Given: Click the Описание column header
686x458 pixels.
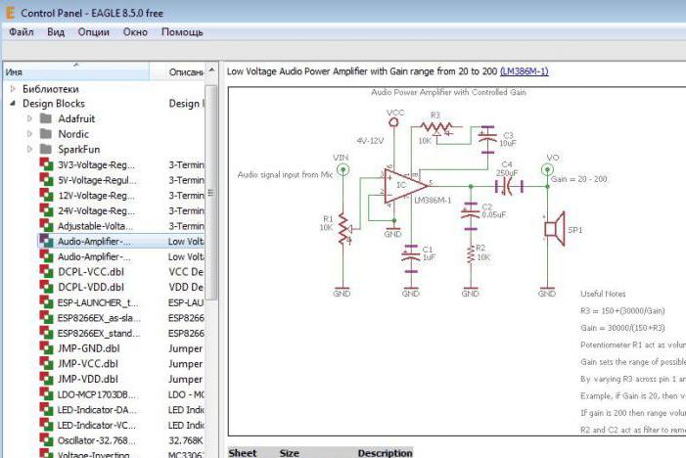Looking at the screenshot, I should coord(177,71).
